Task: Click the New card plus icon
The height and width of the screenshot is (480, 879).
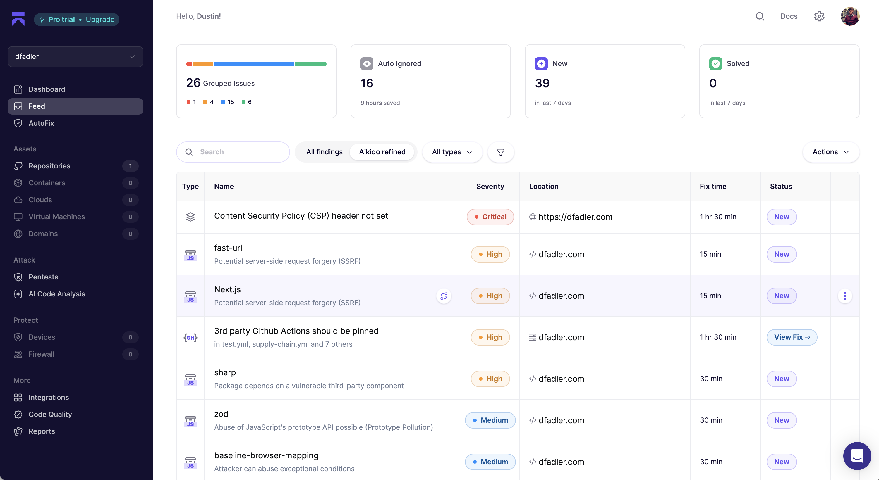Action: tap(541, 64)
